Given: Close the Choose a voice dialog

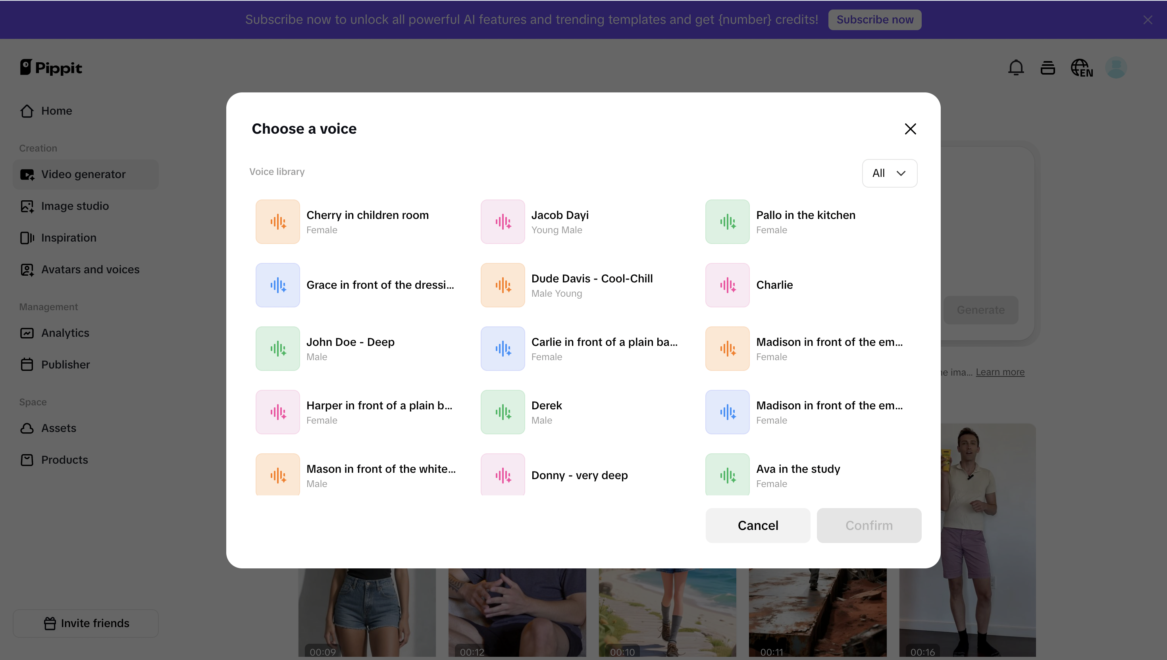Looking at the screenshot, I should [x=910, y=129].
